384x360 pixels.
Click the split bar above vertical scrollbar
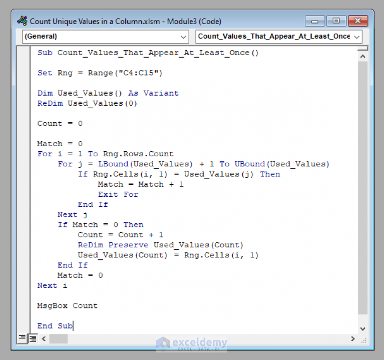coord(362,48)
